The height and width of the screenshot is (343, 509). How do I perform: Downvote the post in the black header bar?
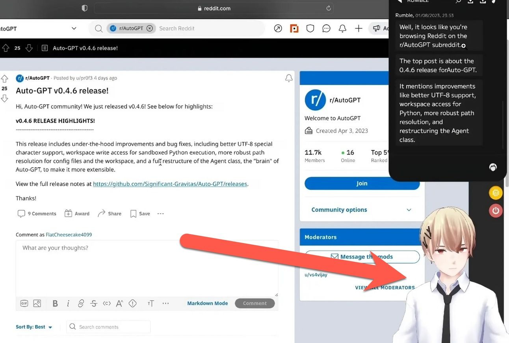click(x=29, y=48)
